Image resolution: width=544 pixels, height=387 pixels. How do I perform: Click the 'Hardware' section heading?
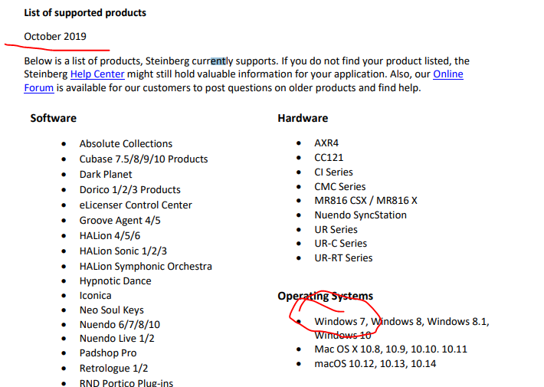point(303,118)
